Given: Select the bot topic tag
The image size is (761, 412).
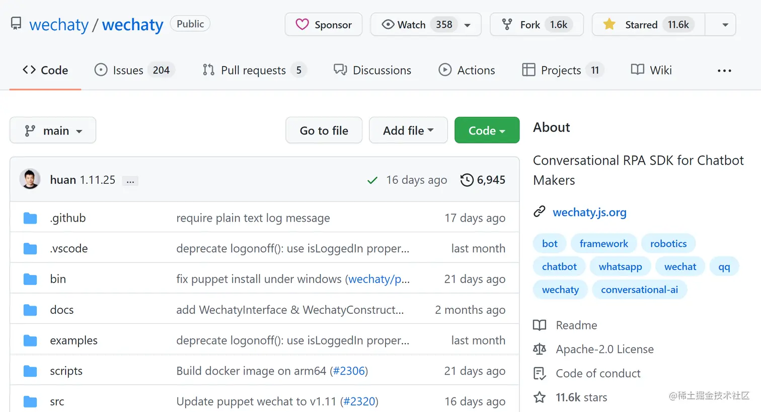Looking at the screenshot, I should pos(550,244).
